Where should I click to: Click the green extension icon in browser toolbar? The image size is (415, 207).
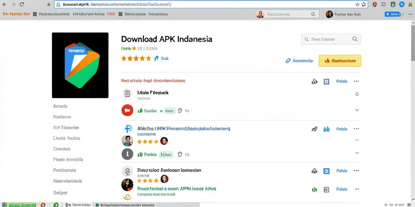point(393,4)
